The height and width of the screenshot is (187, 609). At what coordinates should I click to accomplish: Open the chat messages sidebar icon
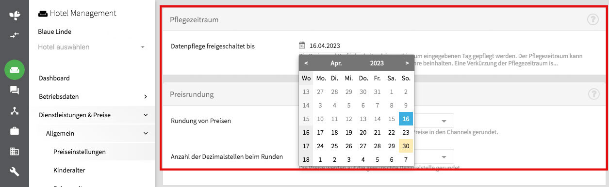pos(15,90)
